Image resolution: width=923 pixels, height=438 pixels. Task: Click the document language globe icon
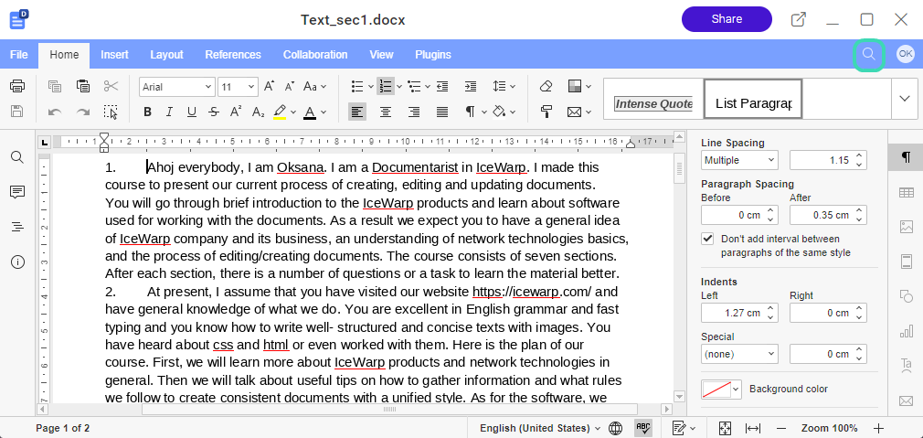coord(615,428)
